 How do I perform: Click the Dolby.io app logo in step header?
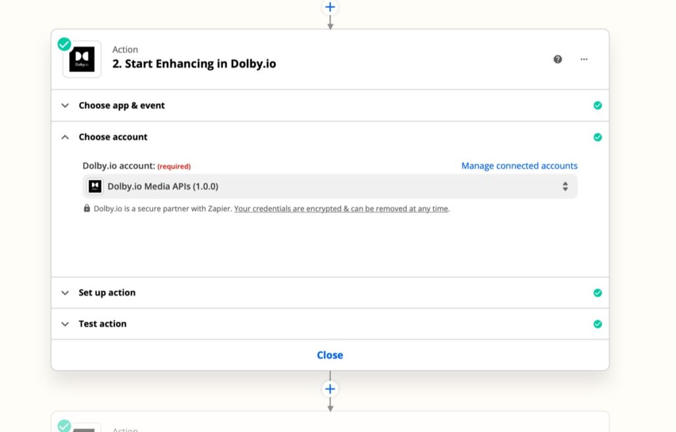tap(82, 59)
